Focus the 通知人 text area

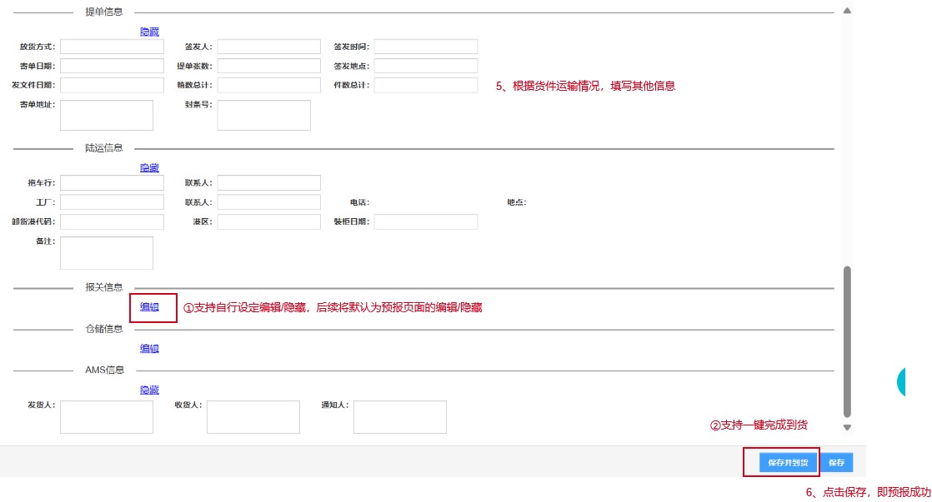tap(400, 417)
